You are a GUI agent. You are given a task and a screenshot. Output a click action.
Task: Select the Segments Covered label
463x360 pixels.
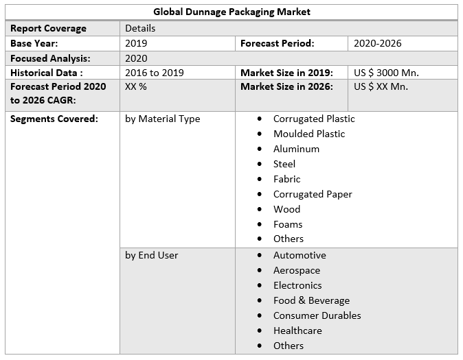coord(54,119)
